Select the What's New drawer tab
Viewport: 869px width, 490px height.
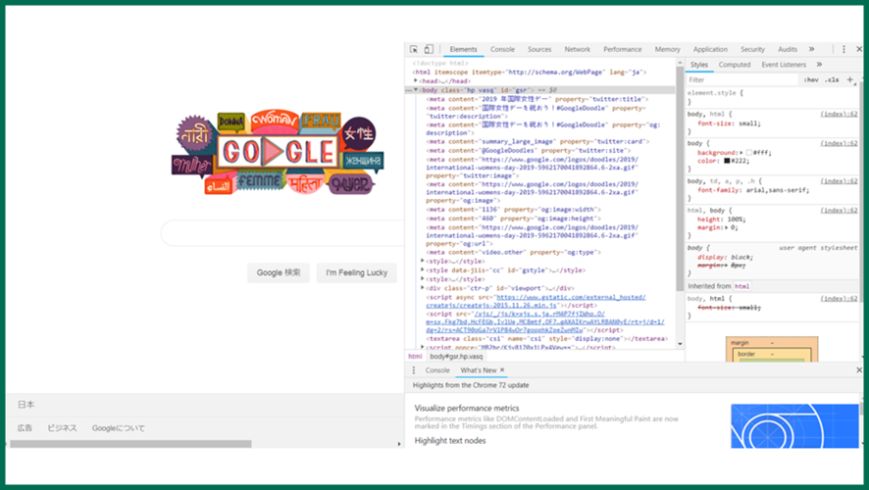point(479,369)
